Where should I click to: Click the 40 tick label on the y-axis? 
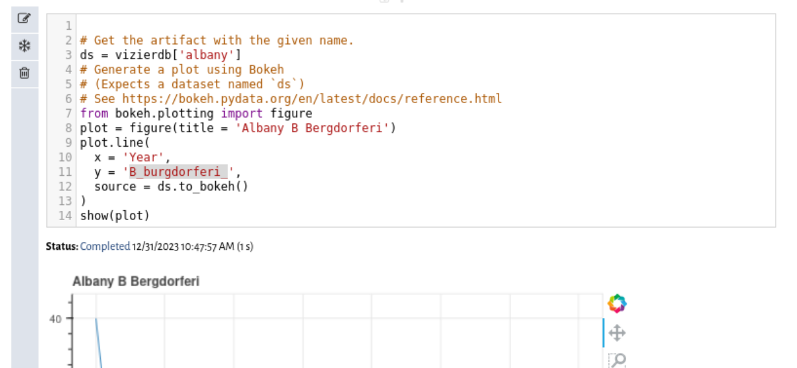[x=55, y=319]
